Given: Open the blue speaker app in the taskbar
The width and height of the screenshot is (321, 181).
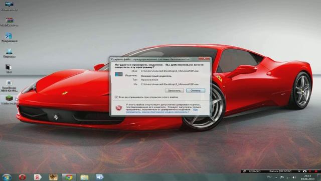Looking at the screenshot, I should (100, 177).
